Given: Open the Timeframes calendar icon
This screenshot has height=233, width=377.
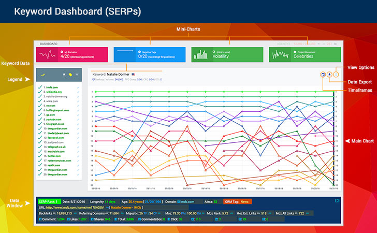Looking at the screenshot, I should click(323, 75).
